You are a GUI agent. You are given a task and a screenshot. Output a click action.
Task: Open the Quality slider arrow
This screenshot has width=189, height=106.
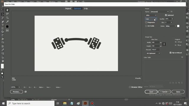[172, 19]
